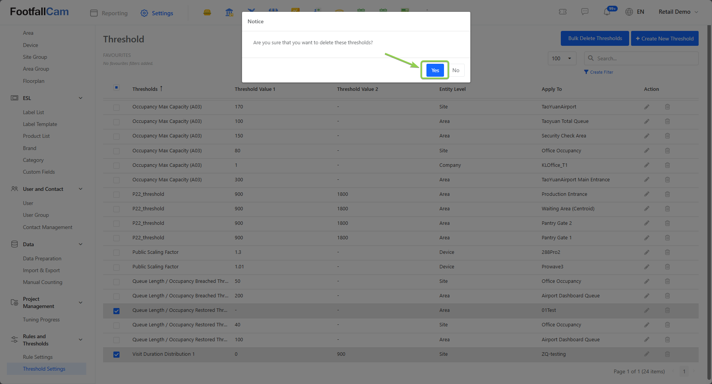Click the ticket icon in header
This screenshot has width=712, height=384.
(562, 12)
